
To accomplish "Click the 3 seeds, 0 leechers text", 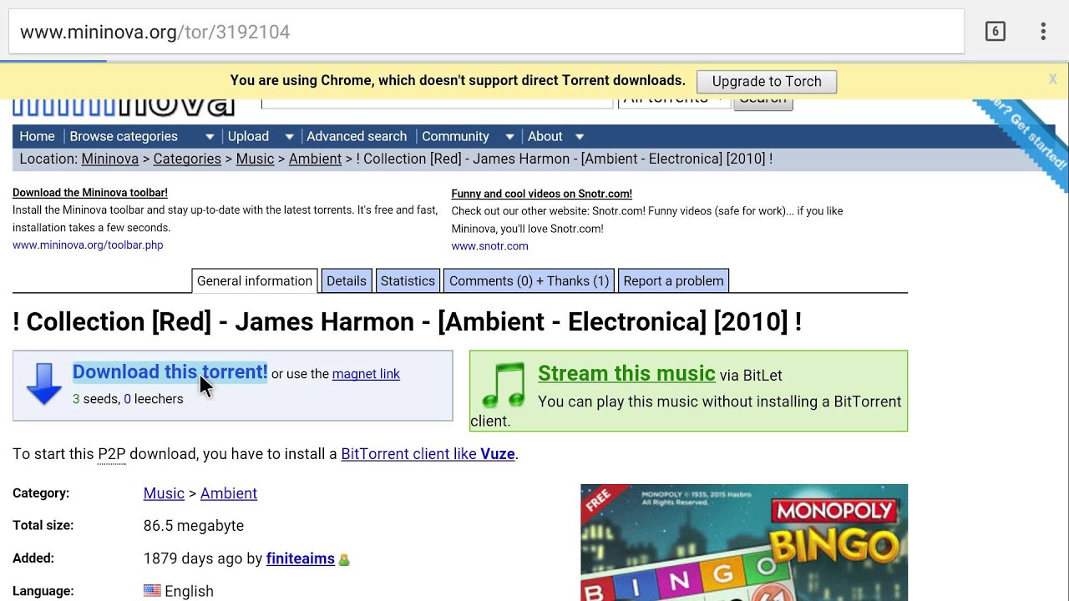I will 128,399.
